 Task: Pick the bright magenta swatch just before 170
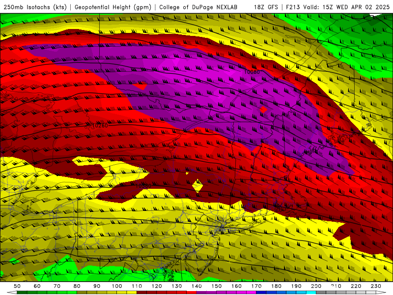[251, 293]
